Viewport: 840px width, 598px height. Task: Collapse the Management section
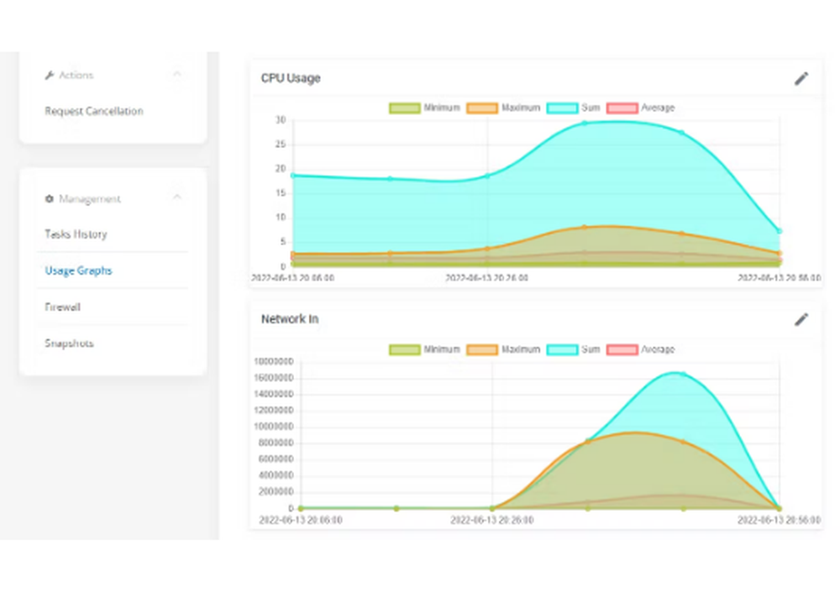tap(177, 197)
